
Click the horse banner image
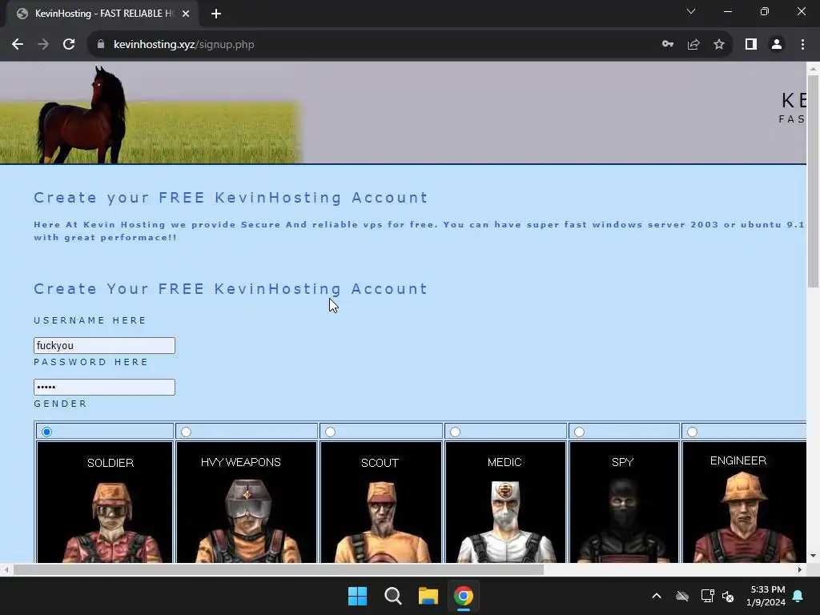click(x=151, y=113)
